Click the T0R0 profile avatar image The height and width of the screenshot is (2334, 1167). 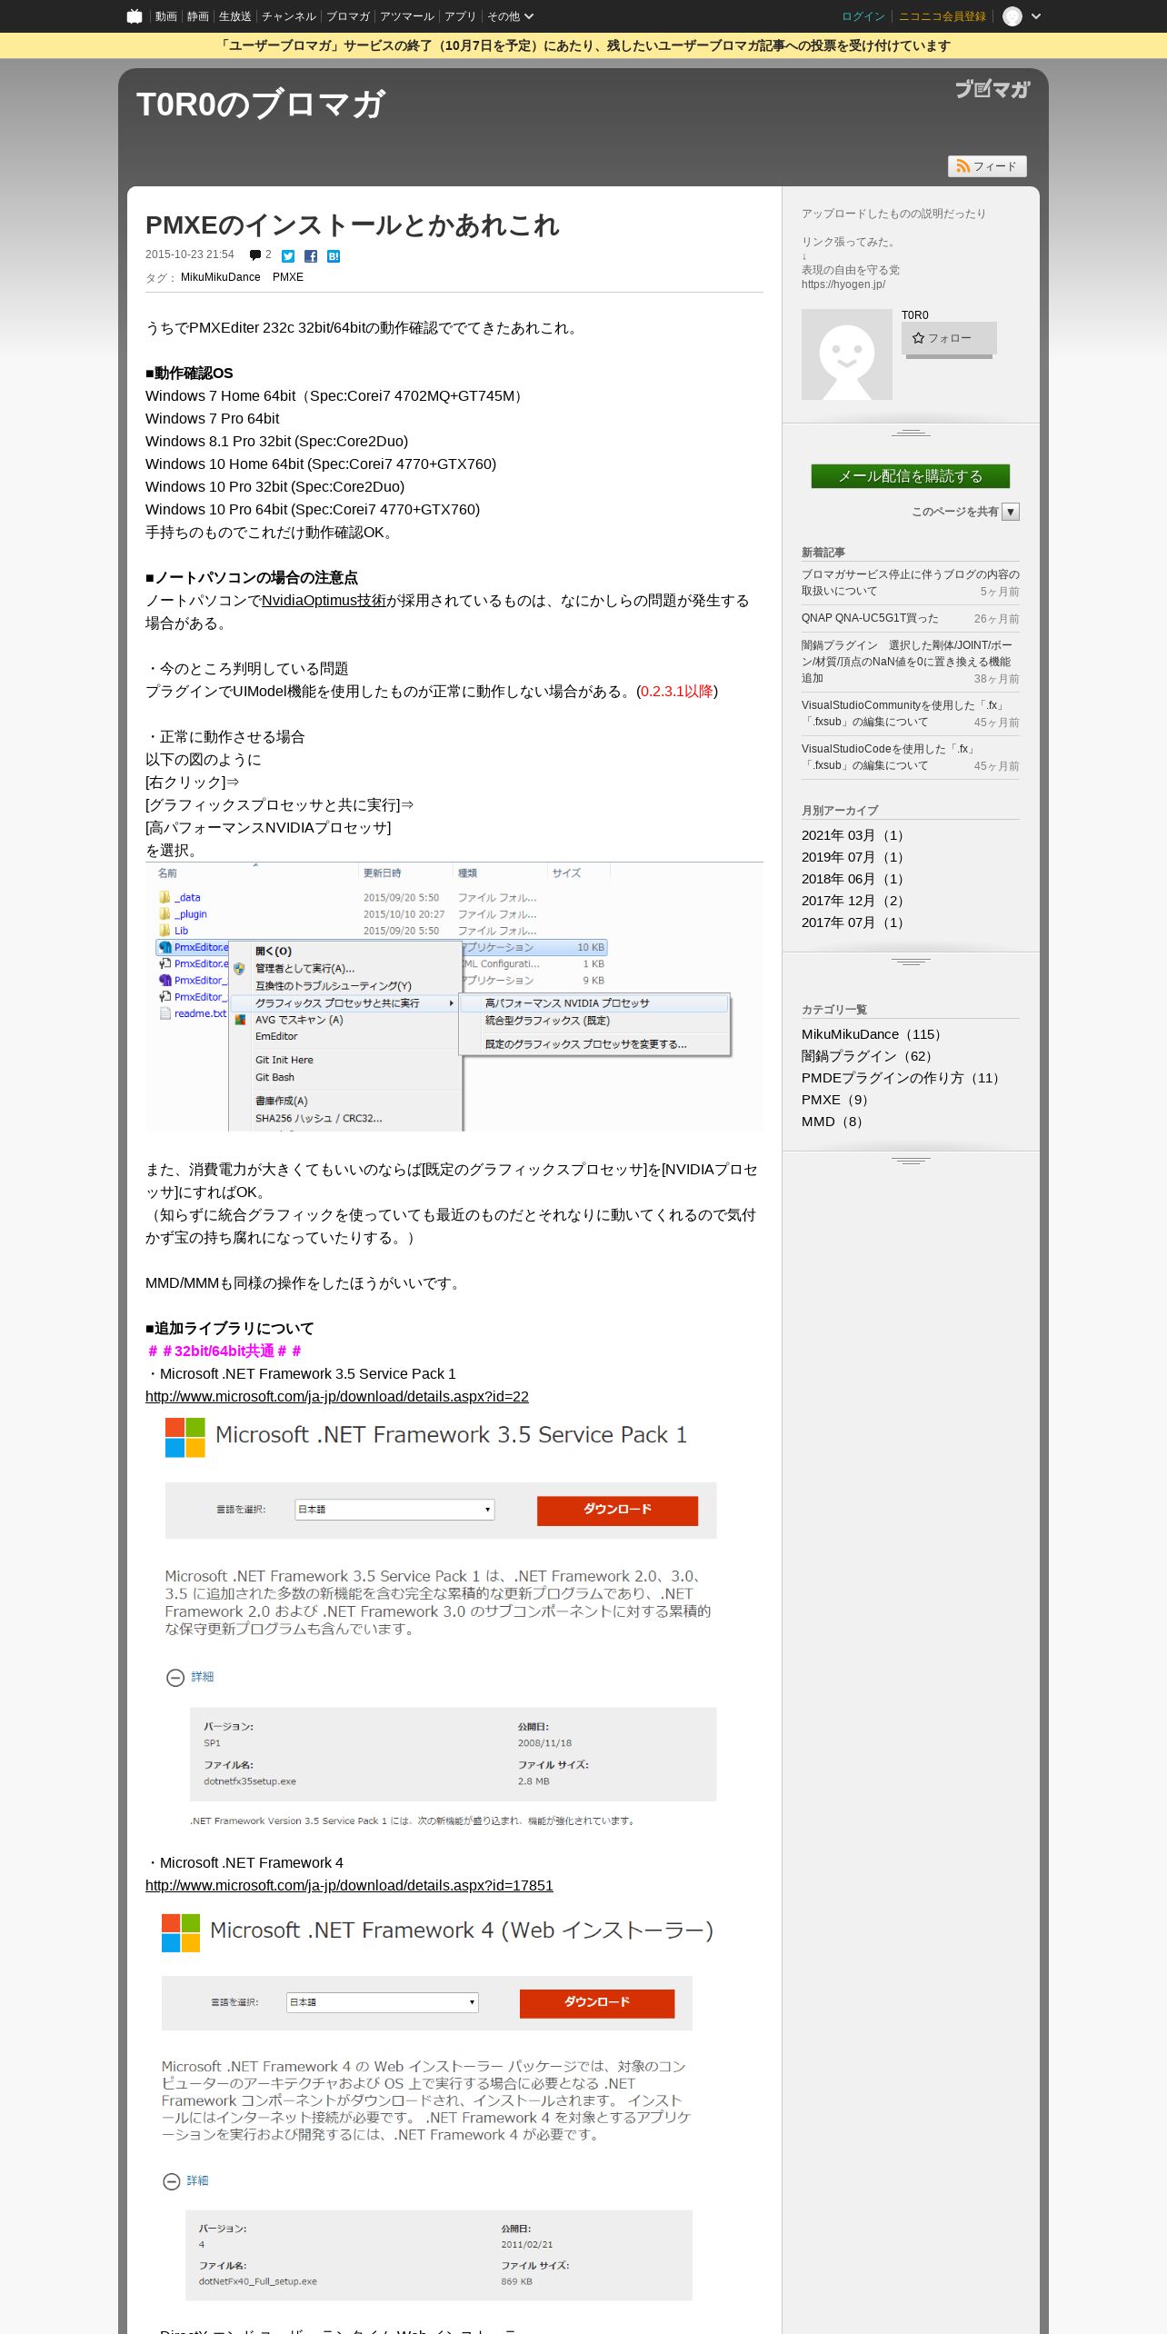point(847,354)
